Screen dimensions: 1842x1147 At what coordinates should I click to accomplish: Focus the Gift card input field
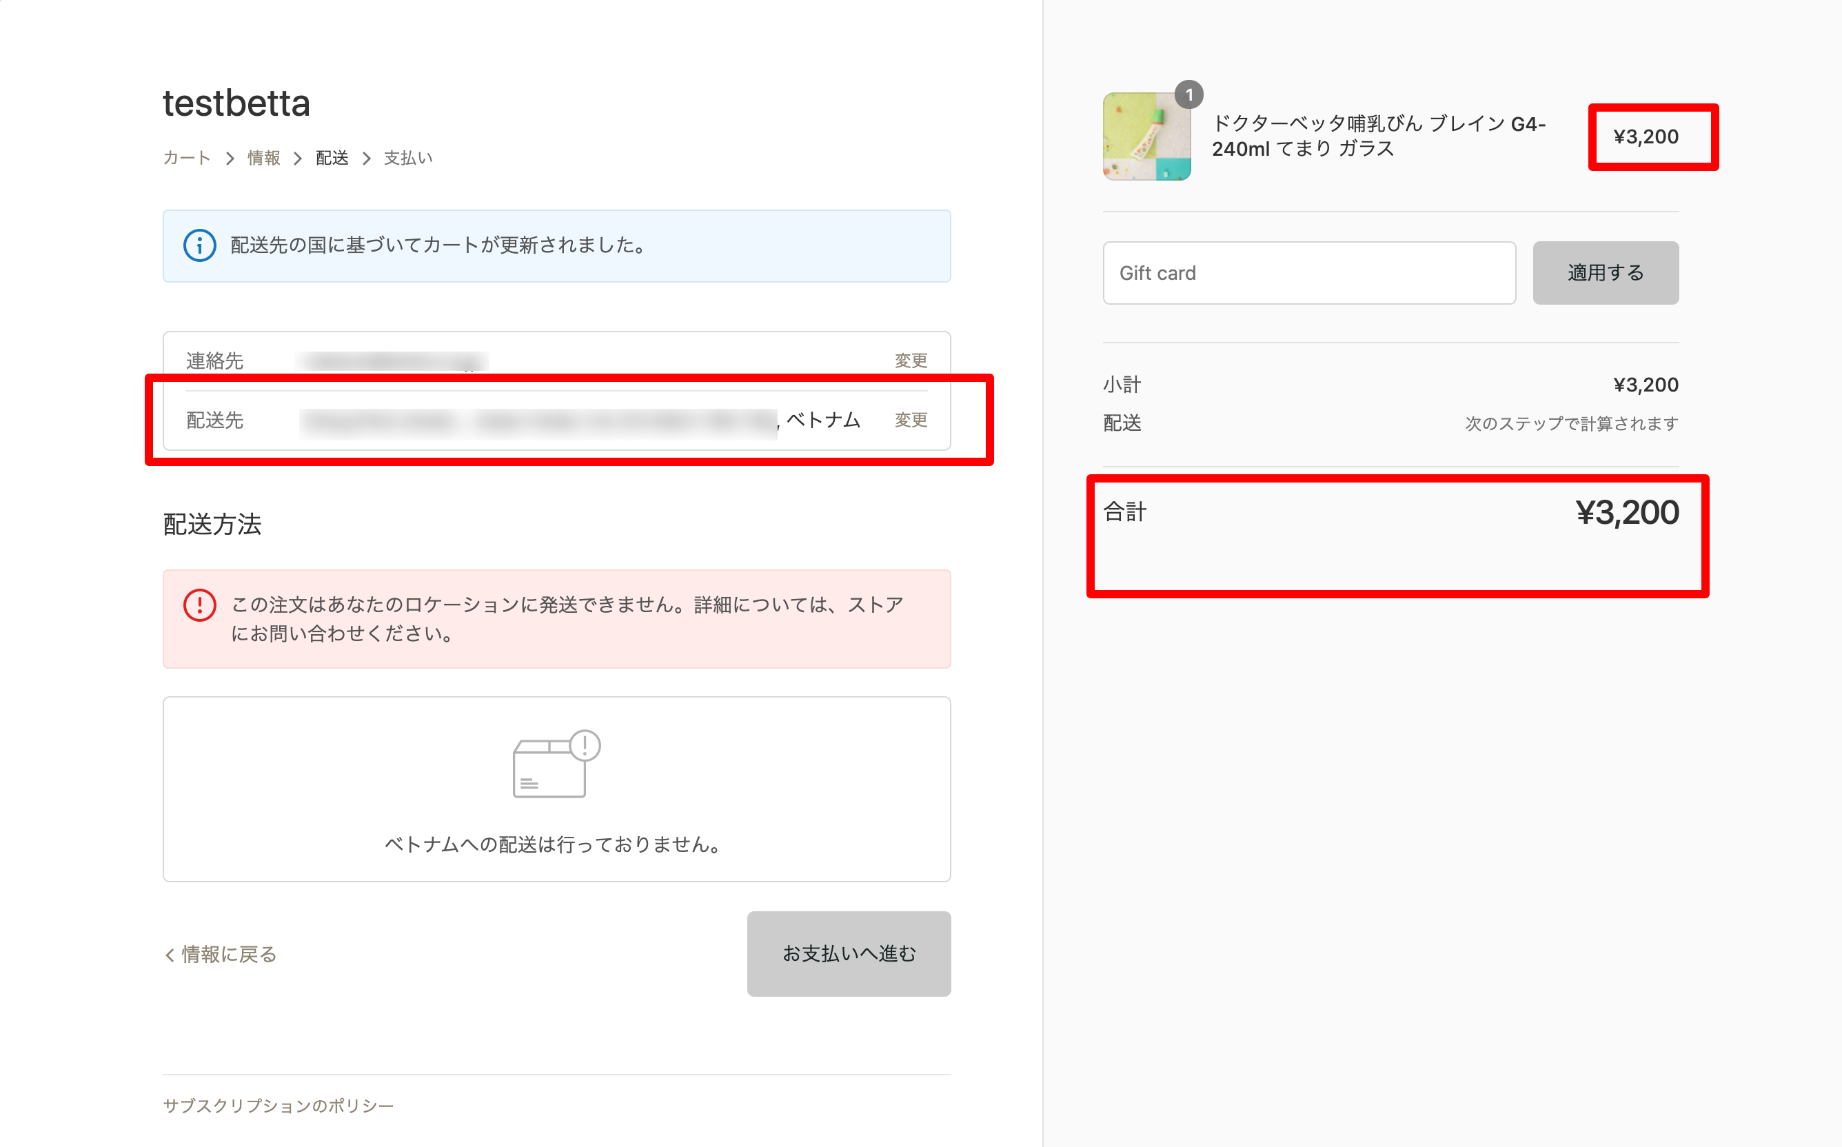1308,273
